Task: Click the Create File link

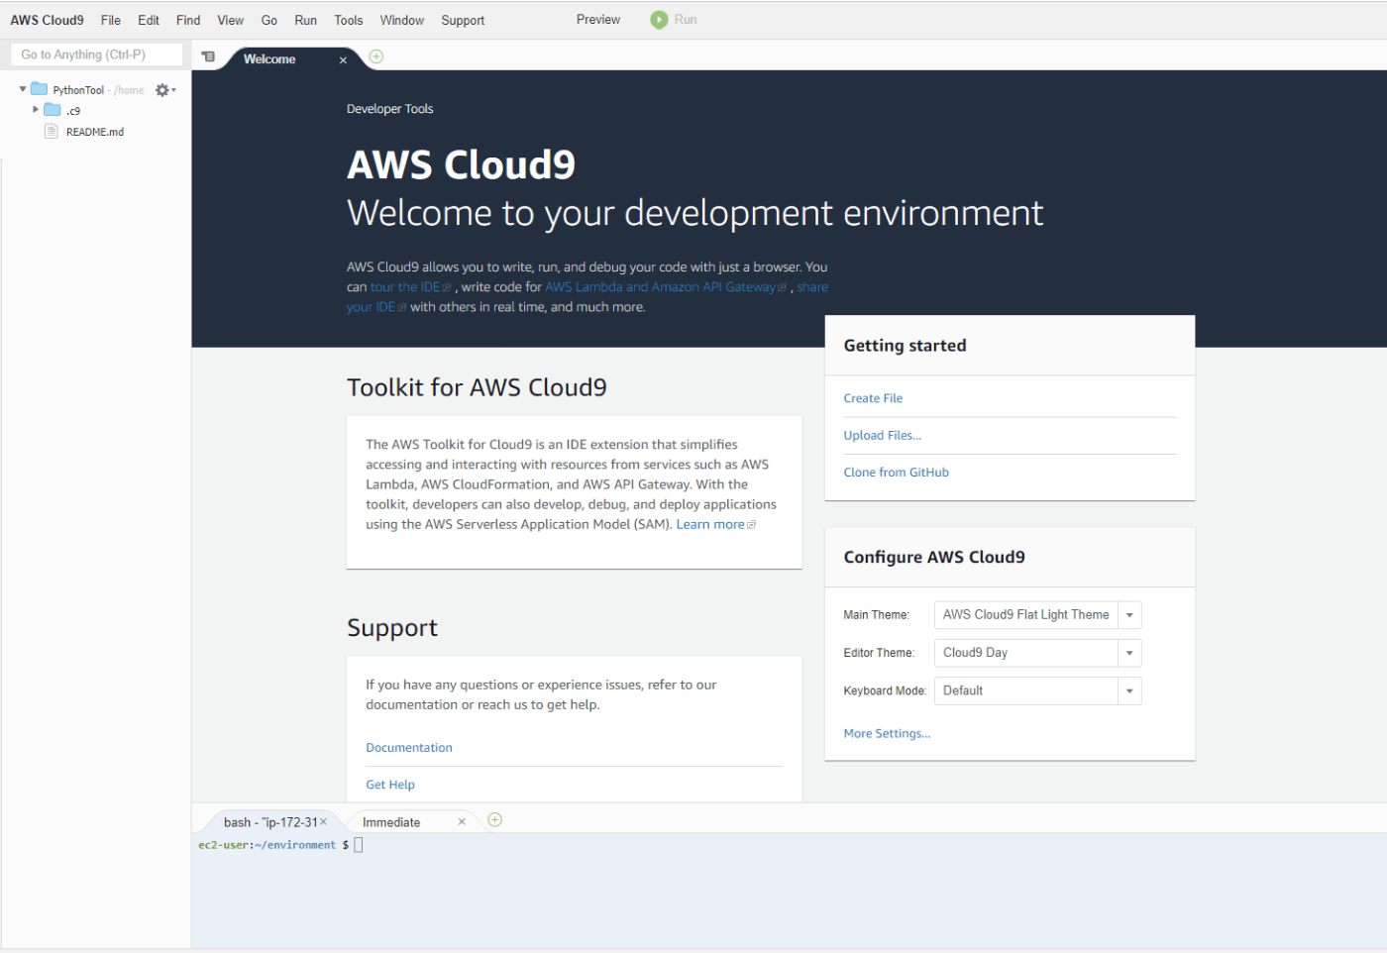Action: pyautogui.click(x=873, y=398)
